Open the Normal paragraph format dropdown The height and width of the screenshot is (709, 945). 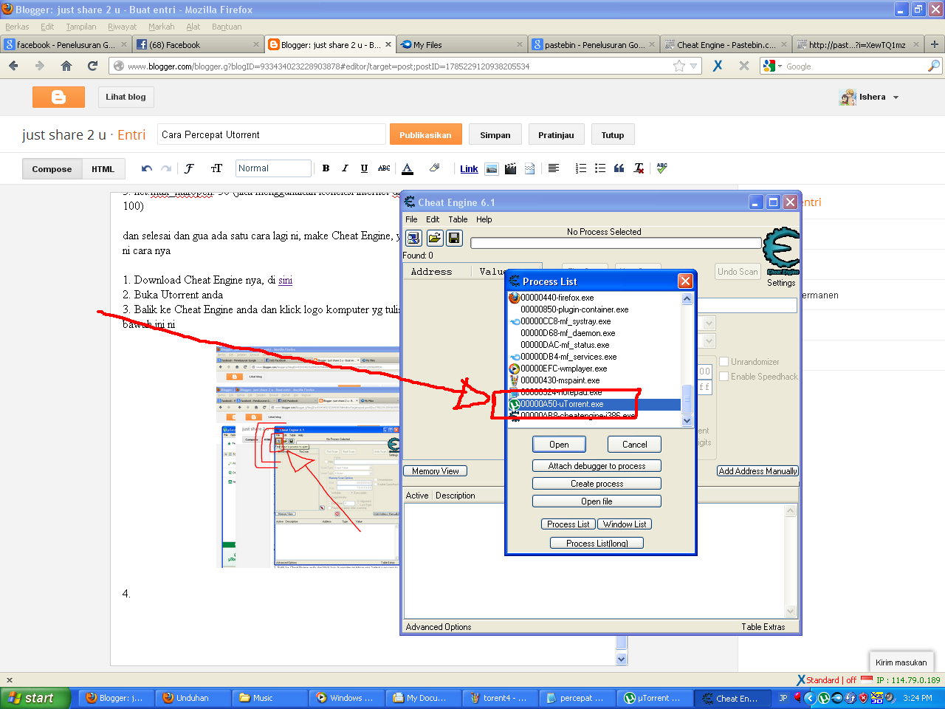click(273, 168)
